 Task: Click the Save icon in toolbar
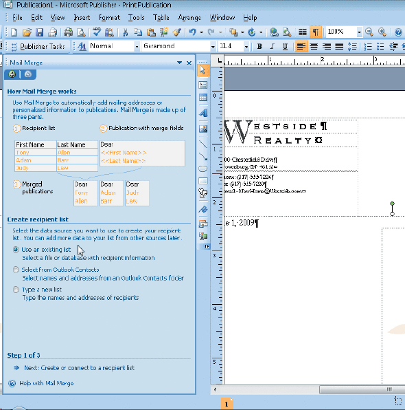(39, 32)
